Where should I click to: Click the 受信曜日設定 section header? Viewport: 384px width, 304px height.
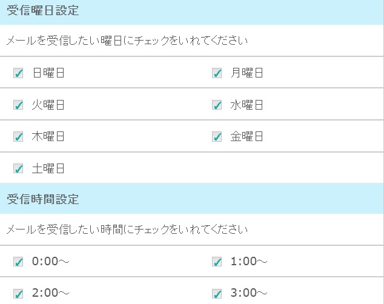(42, 12)
